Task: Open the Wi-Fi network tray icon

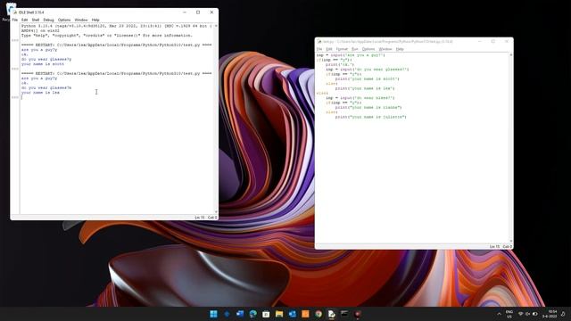Action: (x=521, y=314)
